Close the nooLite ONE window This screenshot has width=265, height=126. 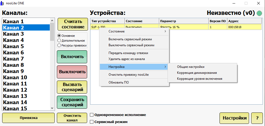(259, 3)
